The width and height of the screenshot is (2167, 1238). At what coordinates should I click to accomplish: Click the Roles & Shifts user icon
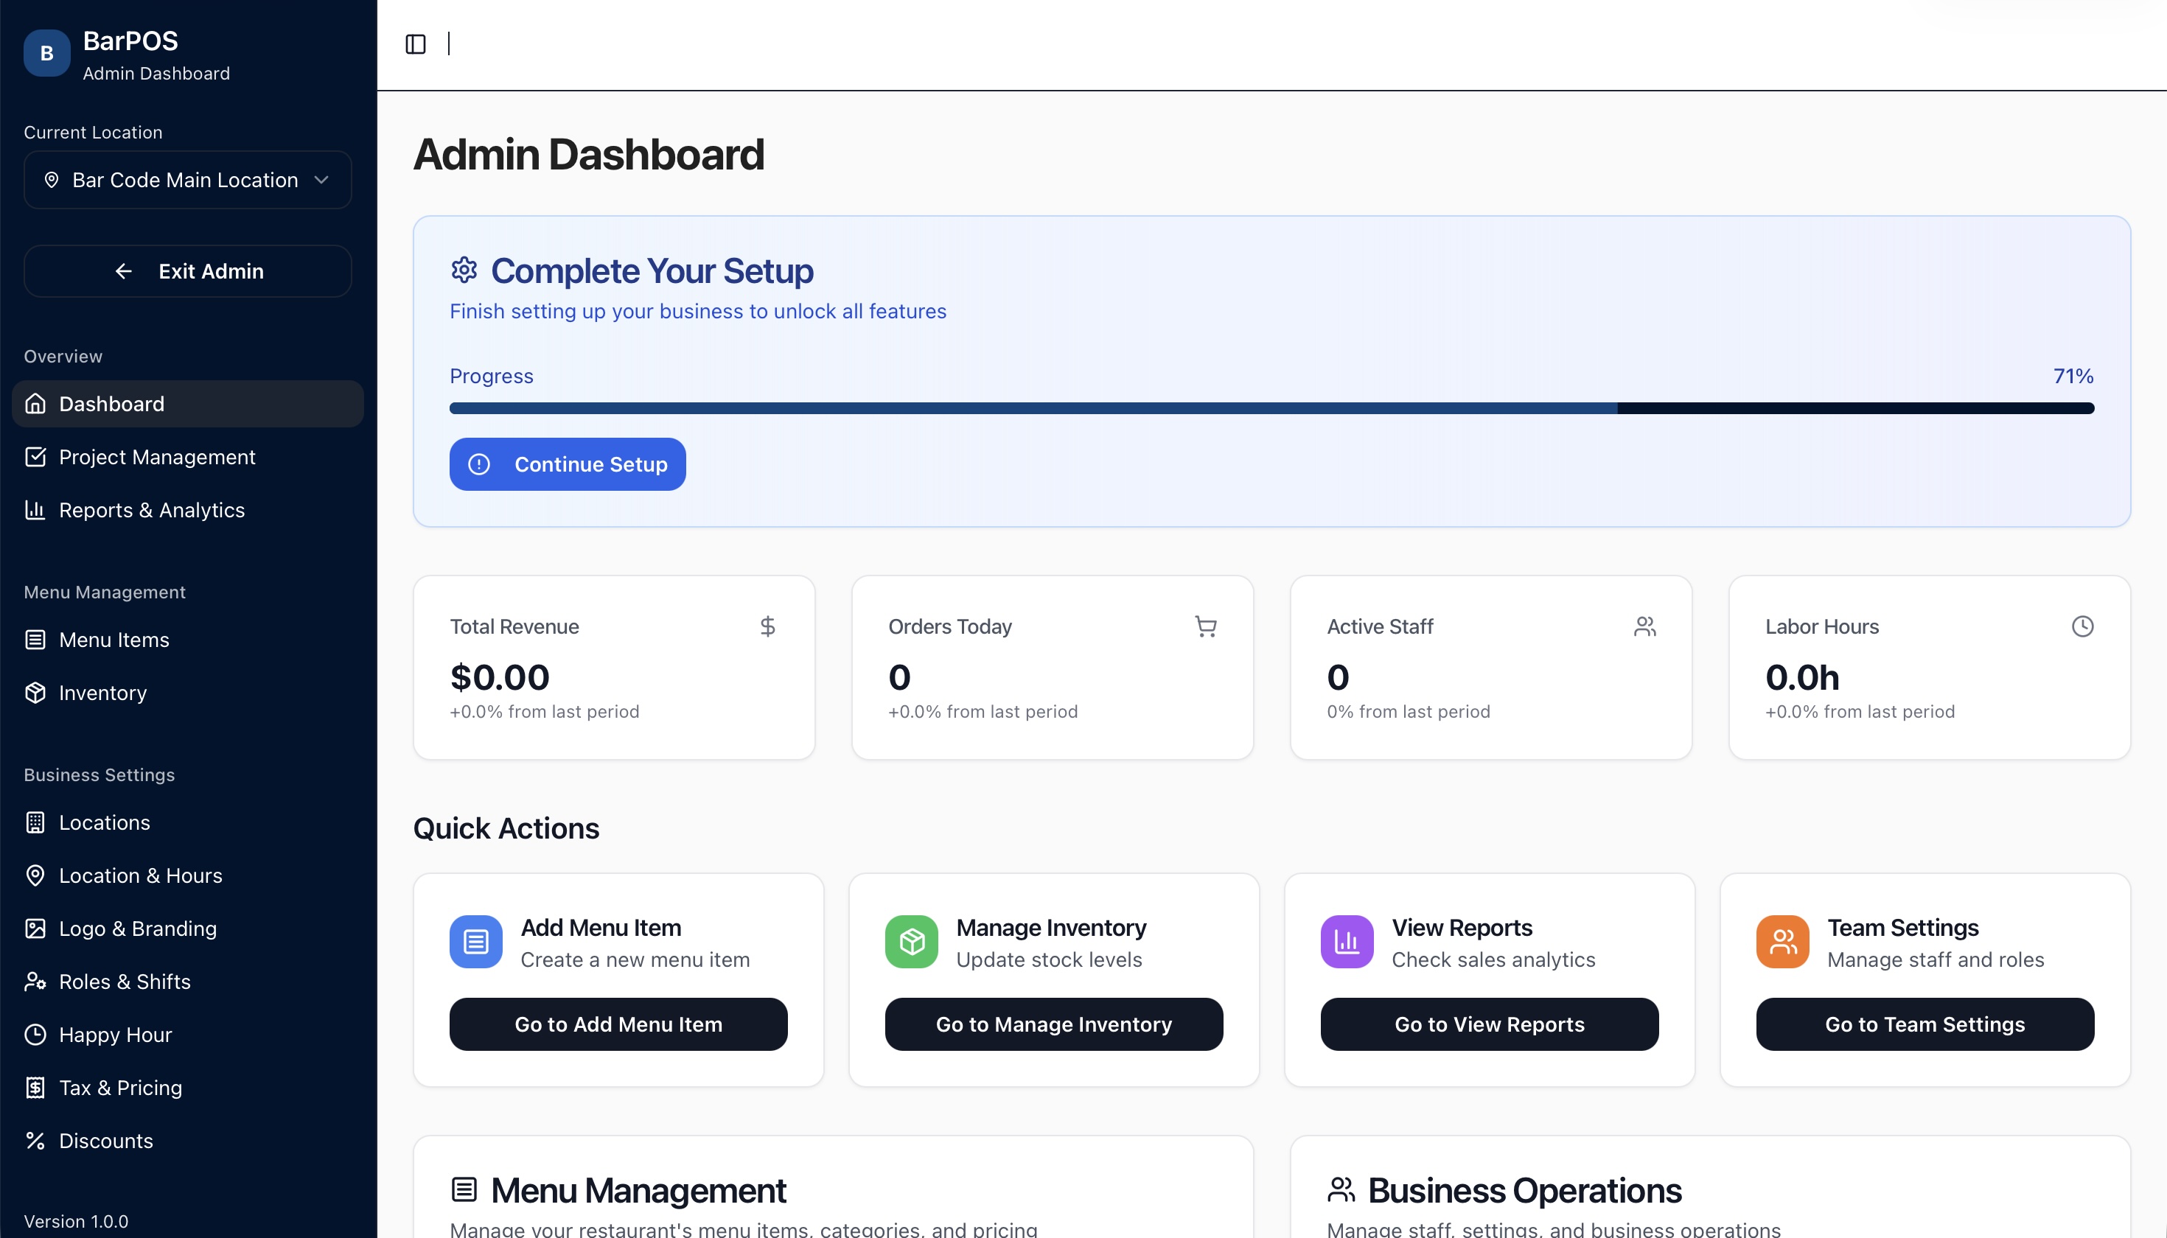(x=35, y=982)
